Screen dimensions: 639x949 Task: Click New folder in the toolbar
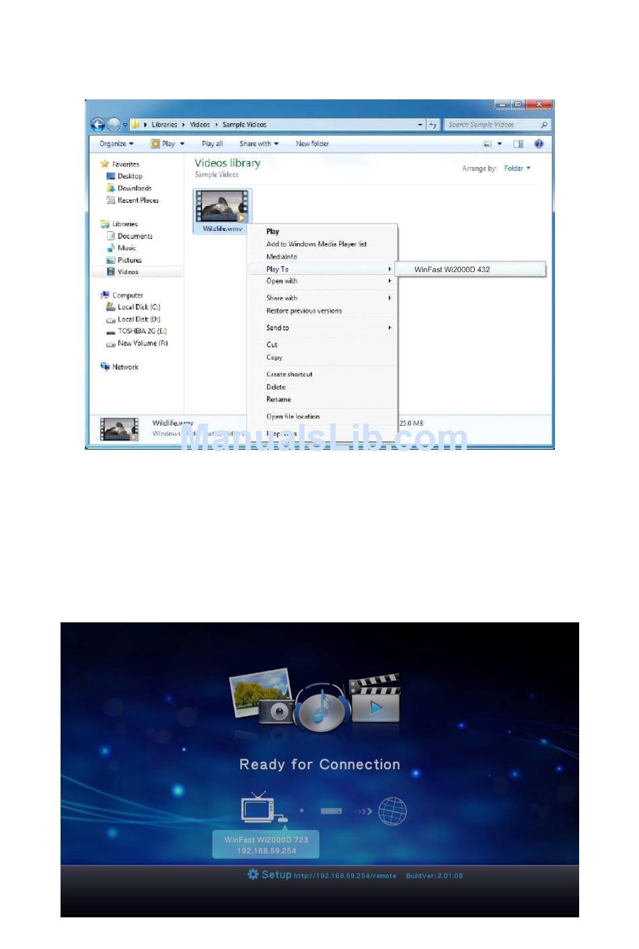coord(312,144)
